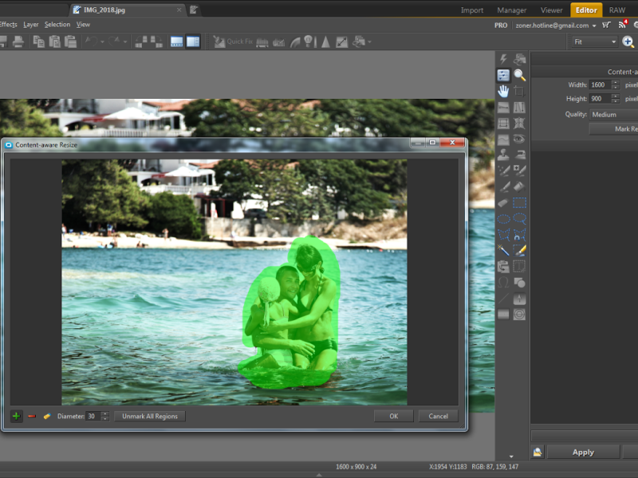This screenshot has width=638, height=478.
Task: Open the View menu
Action: click(x=83, y=25)
